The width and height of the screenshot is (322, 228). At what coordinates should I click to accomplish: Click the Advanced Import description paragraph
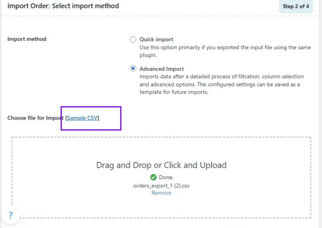pos(221,84)
